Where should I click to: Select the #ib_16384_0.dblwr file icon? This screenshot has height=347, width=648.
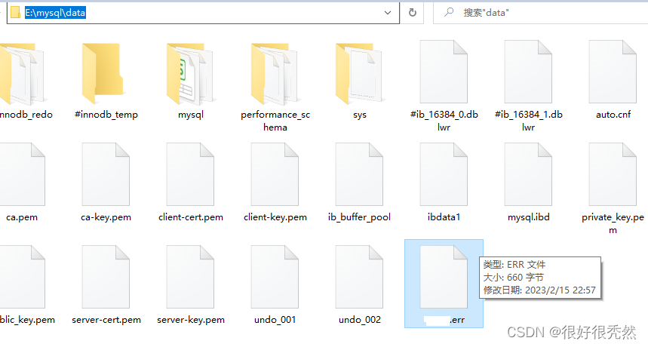[x=444, y=72]
